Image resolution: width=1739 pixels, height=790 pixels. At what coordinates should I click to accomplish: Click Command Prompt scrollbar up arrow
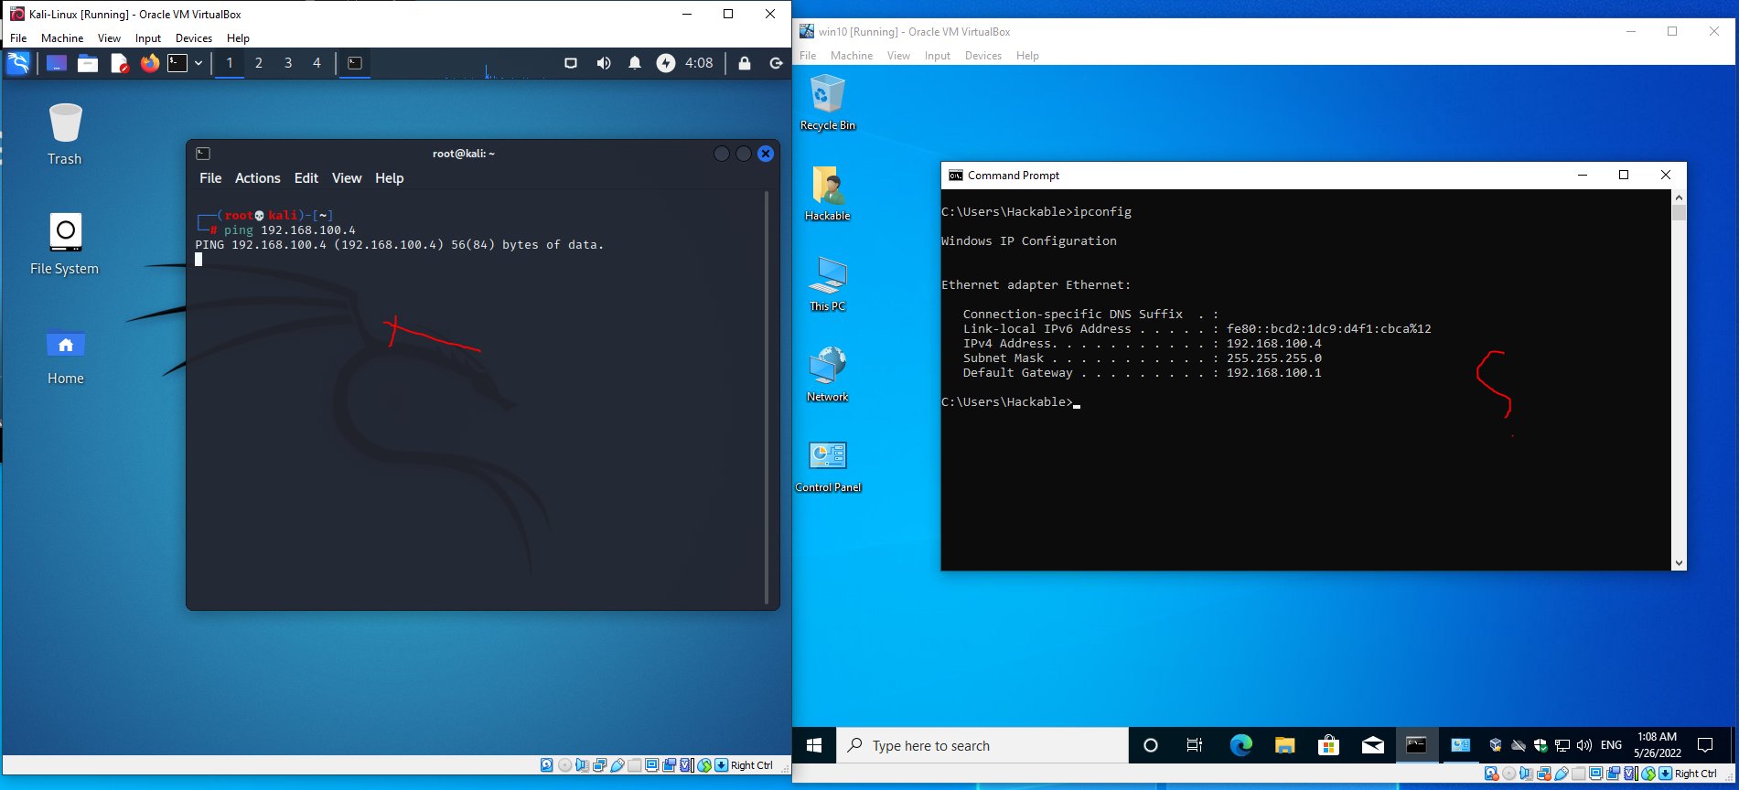click(1679, 197)
